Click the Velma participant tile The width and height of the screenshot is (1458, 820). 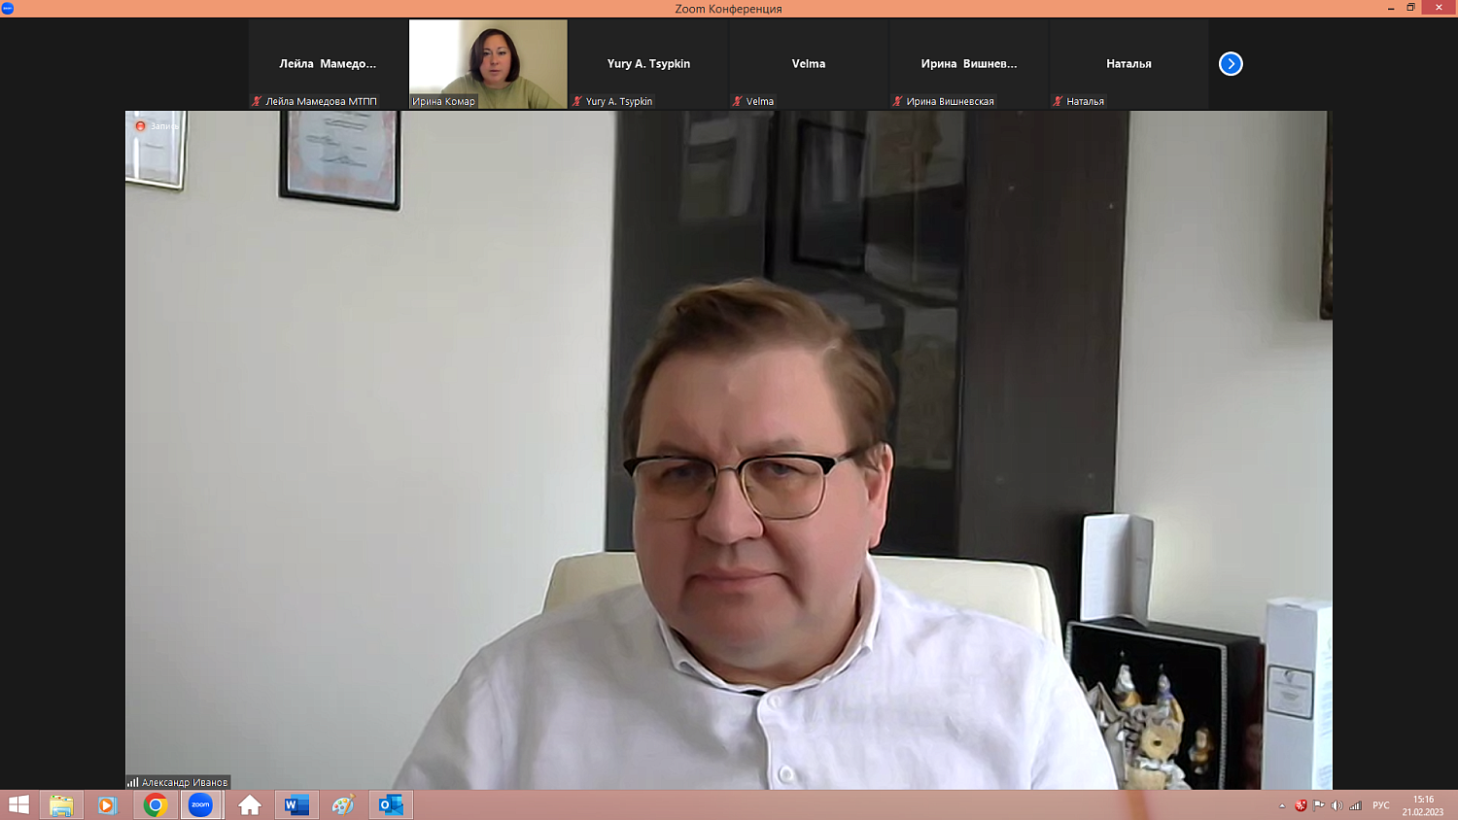(x=808, y=64)
